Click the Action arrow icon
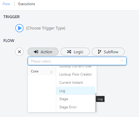 coord(36,52)
